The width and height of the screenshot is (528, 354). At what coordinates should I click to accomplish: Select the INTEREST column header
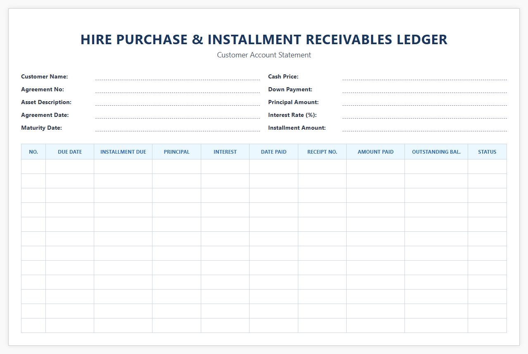(225, 152)
